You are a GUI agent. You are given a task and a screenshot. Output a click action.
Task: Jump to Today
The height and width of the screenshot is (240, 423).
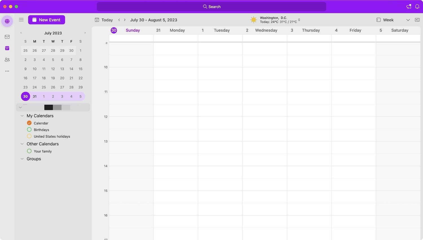pos(104,20)
